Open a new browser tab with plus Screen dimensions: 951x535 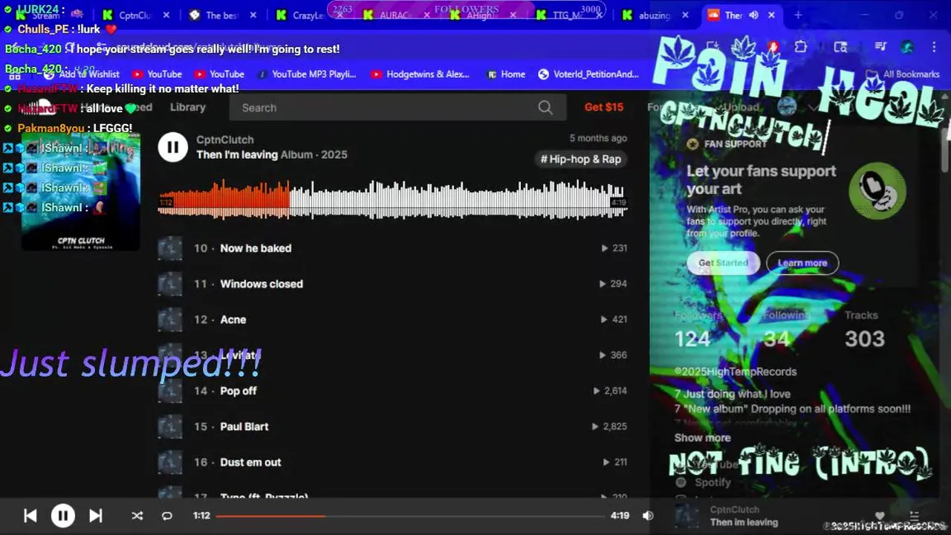tap(798, 15)
